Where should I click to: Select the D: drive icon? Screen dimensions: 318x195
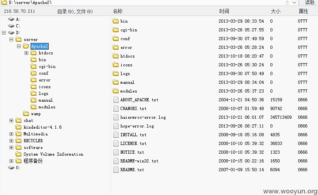tap(11, 33)
